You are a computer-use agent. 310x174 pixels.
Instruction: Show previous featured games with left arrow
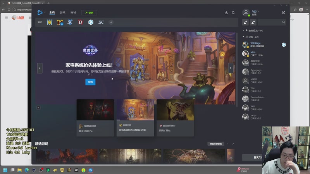(228, 144)
